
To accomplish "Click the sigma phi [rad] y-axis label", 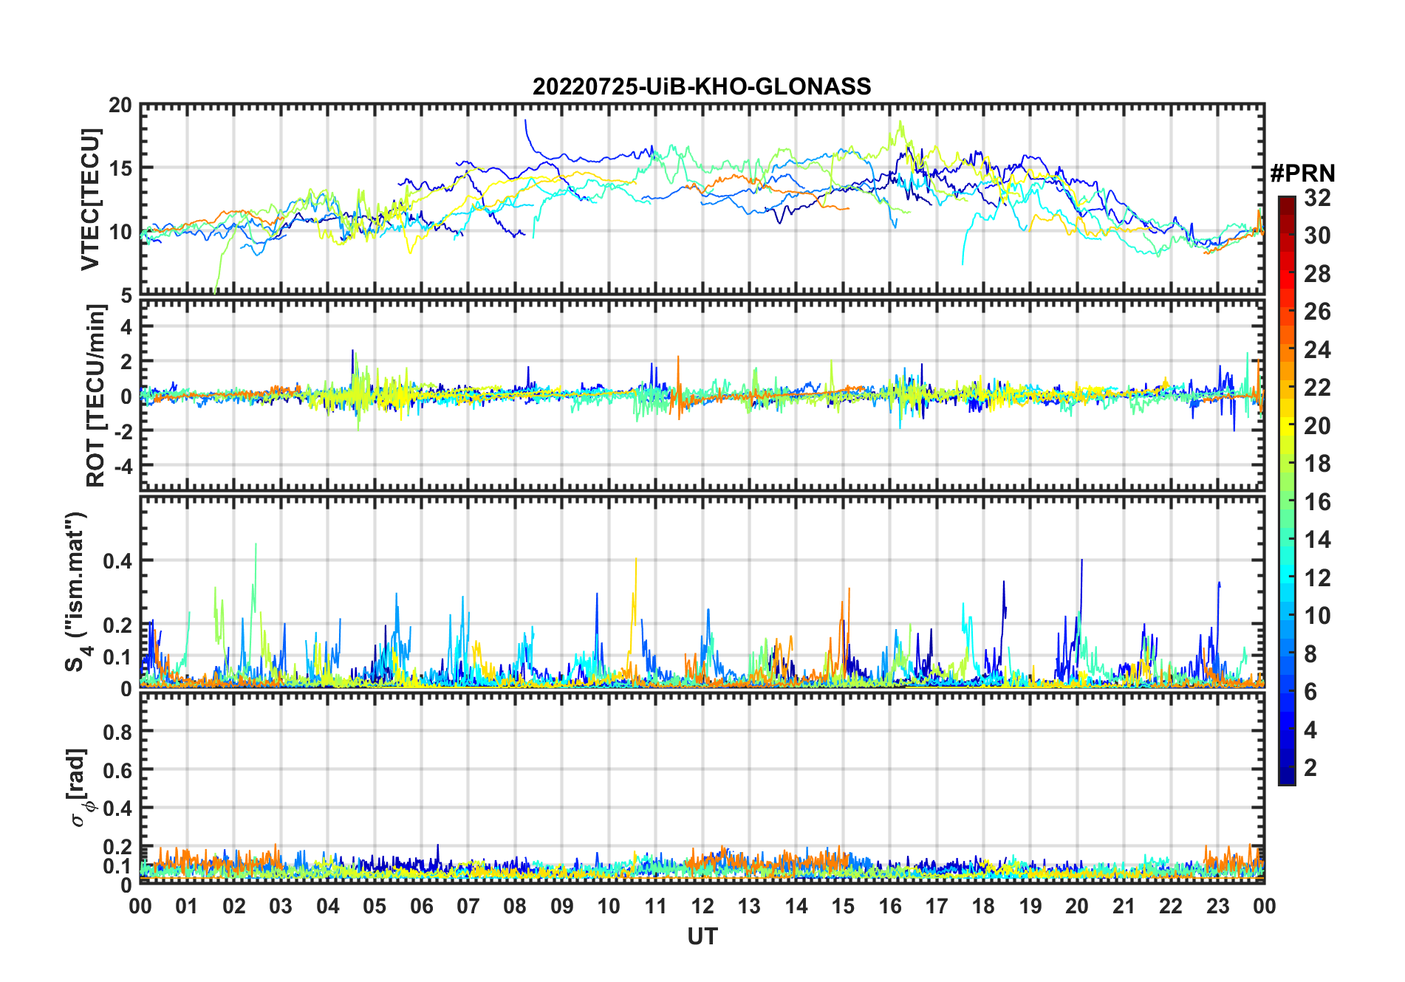I will click(79, 787).
